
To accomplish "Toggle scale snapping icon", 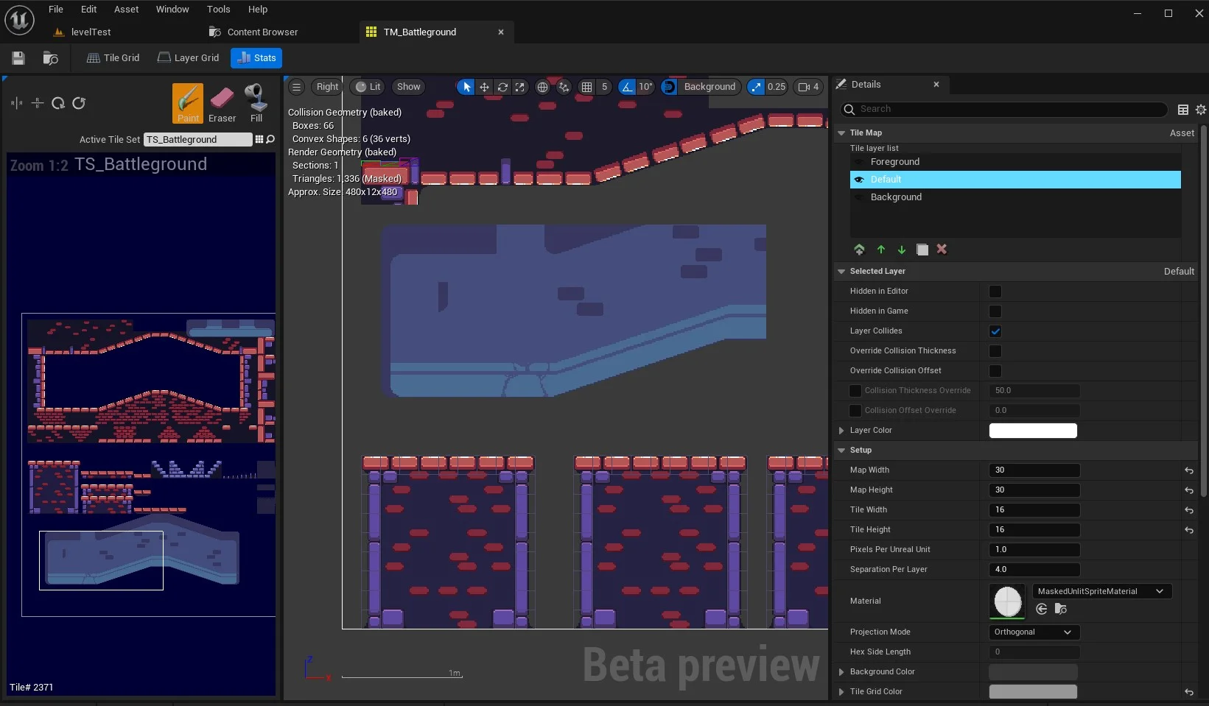I will click(x=756, y=87).
